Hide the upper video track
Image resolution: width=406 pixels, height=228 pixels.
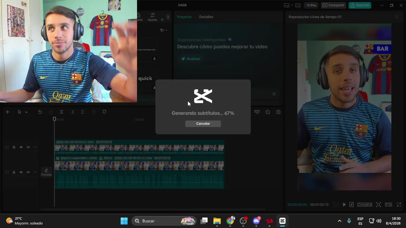[x=21, y=147]
